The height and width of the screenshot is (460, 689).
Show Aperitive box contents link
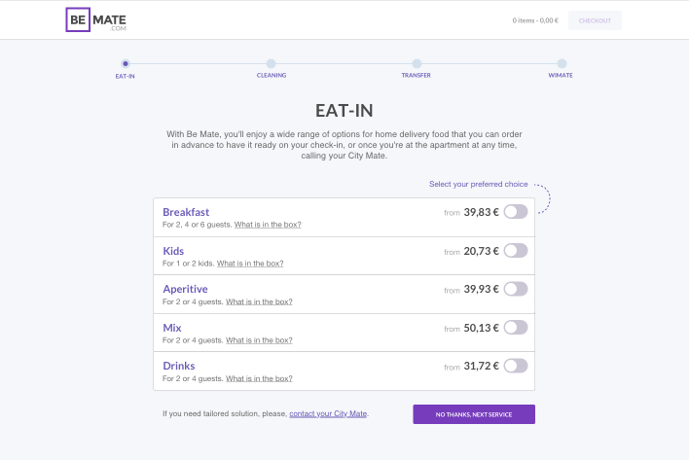[259, 301]
